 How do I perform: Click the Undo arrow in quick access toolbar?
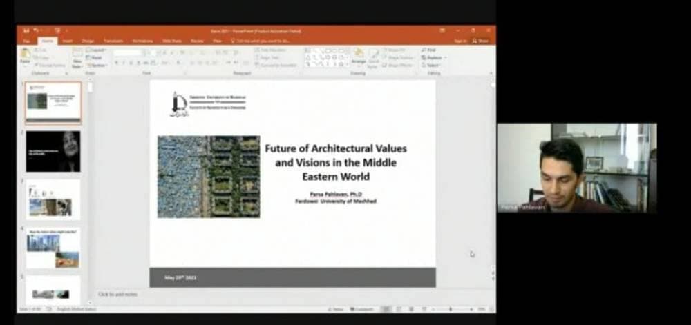pos(35,30)
